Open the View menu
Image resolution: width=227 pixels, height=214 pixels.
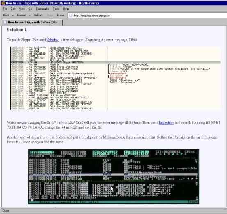[22, 9]
